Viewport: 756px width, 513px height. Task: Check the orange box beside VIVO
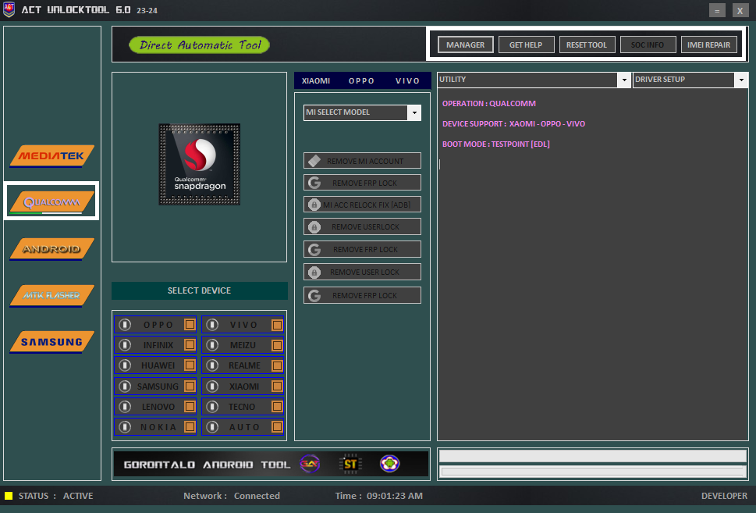(x=277, y=325)
